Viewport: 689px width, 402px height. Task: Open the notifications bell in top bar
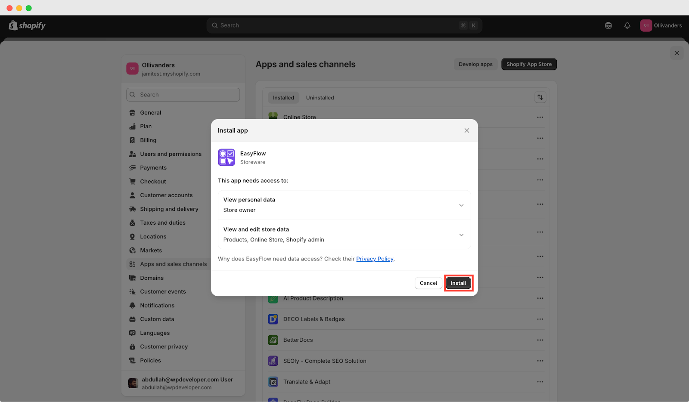point(627,25)
